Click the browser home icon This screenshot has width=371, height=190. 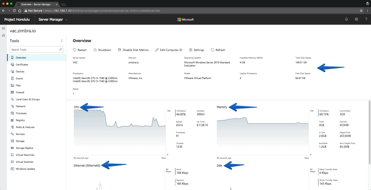(20, 10)
